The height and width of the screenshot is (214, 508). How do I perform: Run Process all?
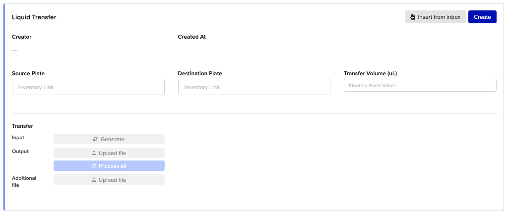click(109, 166)
